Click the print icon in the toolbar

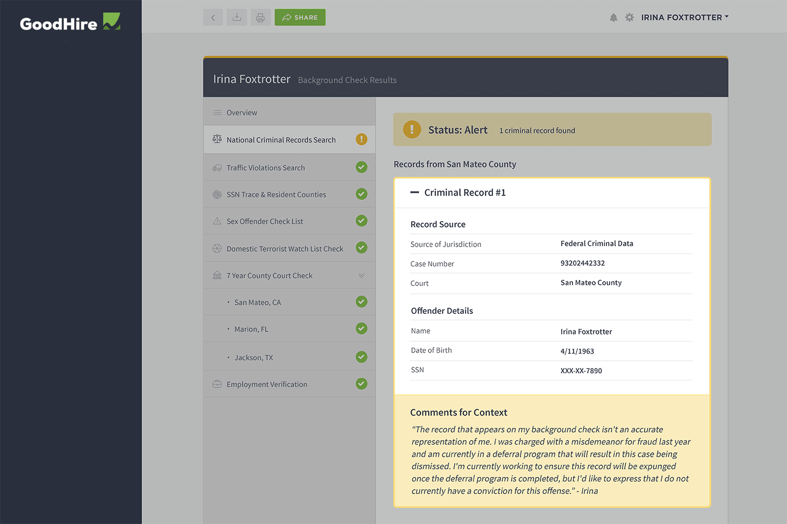point(260,17)
